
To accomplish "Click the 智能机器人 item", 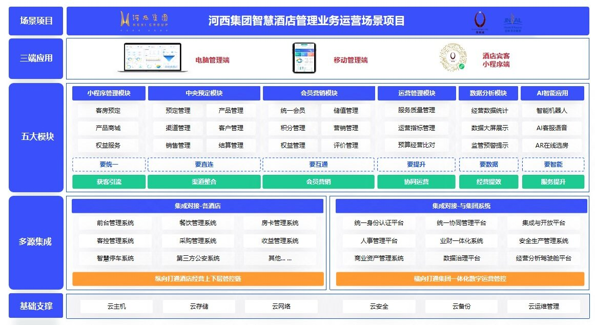I will point(552,111).
